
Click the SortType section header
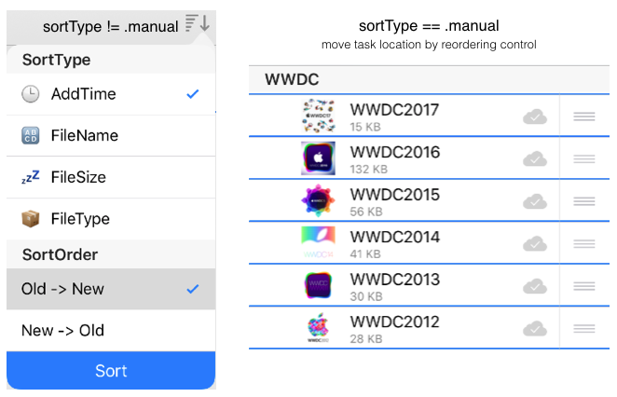pos(111,60)
